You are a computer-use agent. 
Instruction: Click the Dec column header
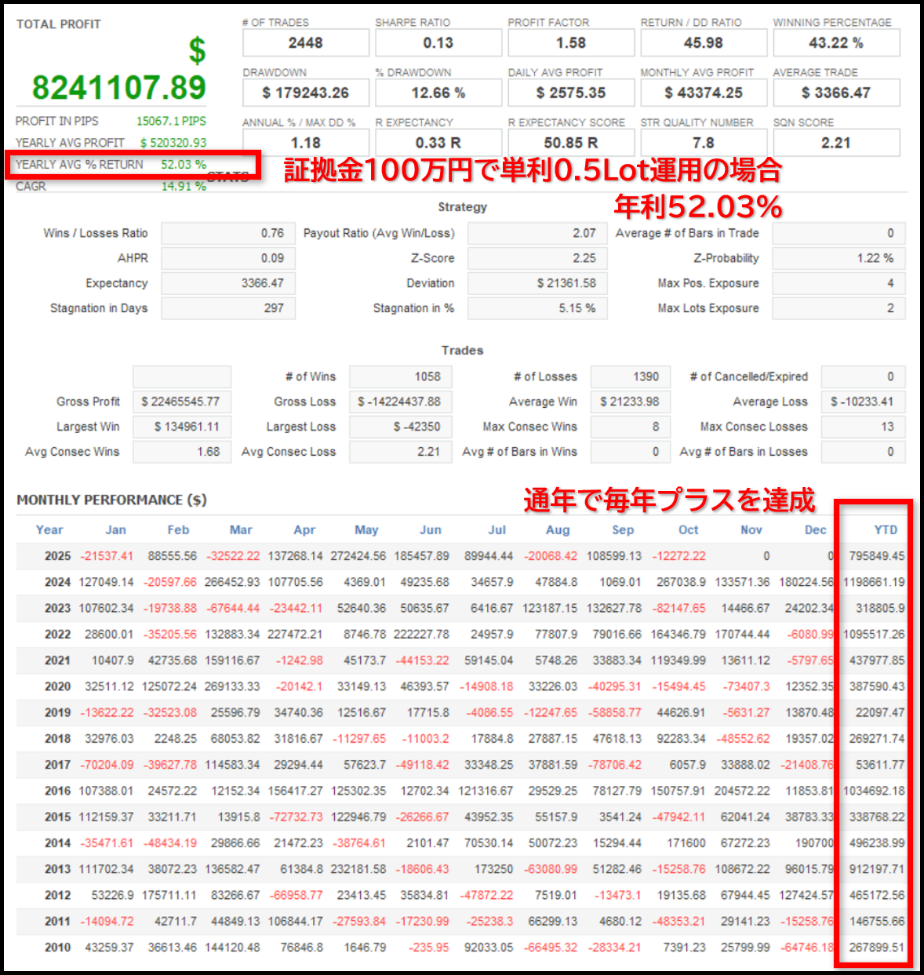816,529
